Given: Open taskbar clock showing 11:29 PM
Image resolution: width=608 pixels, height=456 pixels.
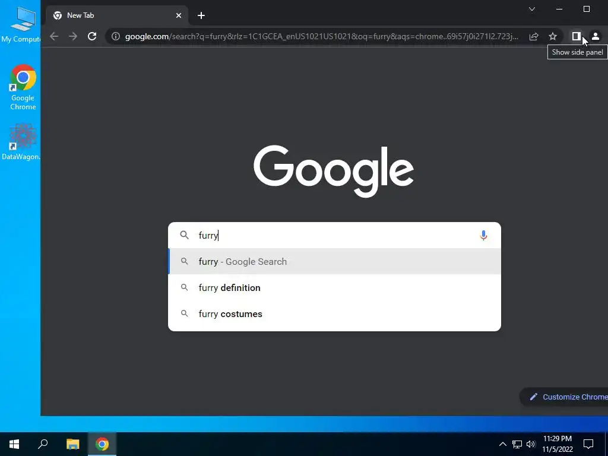Looking at the screenshot, I should (557, 444).
